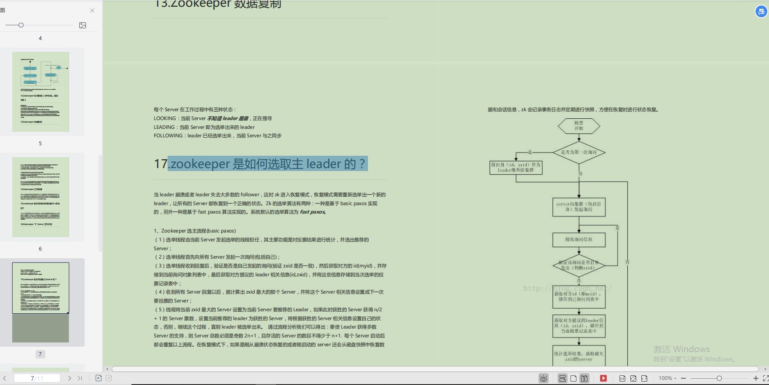
Task: Enter full screen mode
Action: [x=766, y=378]
